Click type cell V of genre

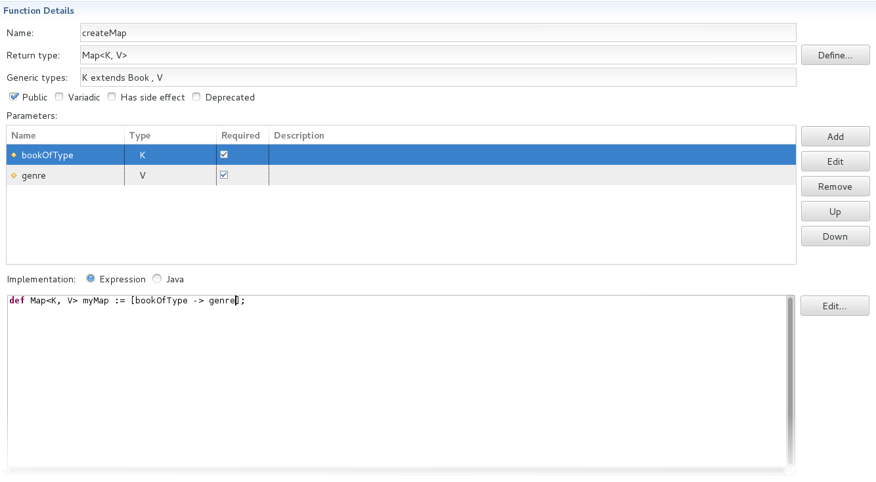click(170, 175)
